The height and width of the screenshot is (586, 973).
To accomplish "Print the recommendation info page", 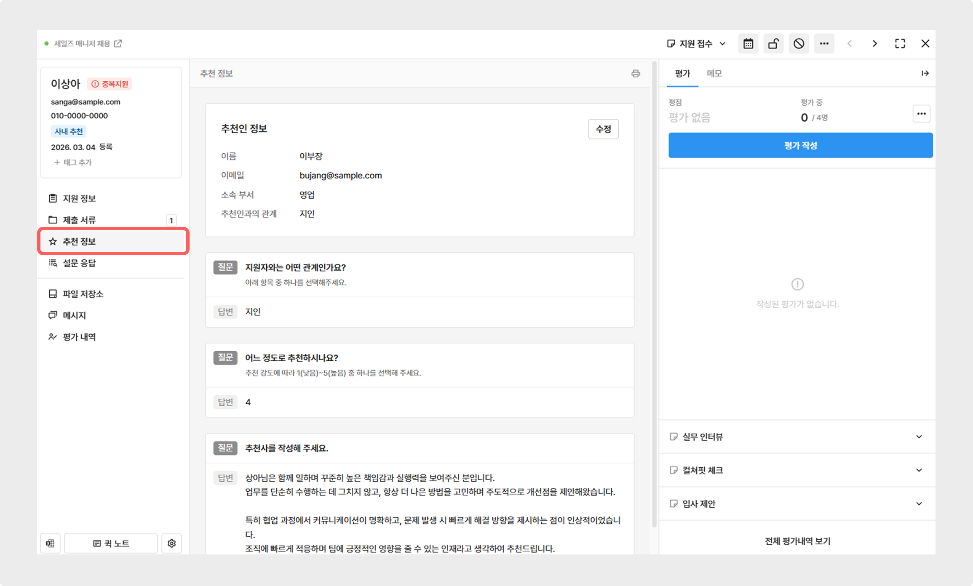I will pyautogui.click(x=636, y=74).
